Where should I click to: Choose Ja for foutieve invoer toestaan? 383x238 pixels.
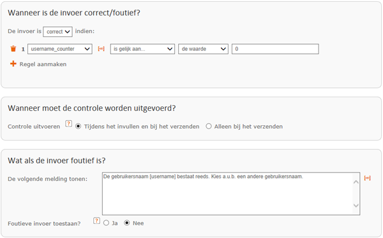[x=106, y=223]
